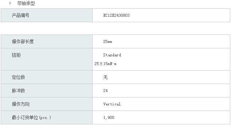Screen dimensions: 231x136
Task: Click the 脉冲数 row label
Action: pyautogui.click(x=18, y=91)
